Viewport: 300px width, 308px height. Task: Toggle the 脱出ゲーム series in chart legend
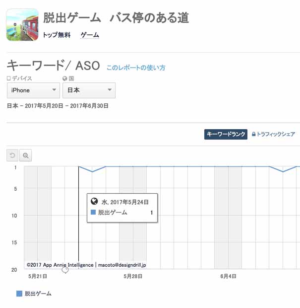click(x=34, y=294)
